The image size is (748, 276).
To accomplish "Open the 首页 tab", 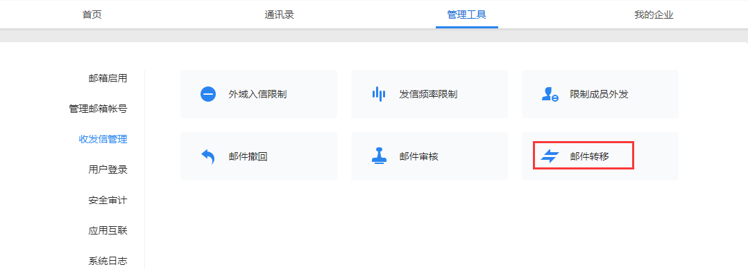I will (x=92, y=15).
